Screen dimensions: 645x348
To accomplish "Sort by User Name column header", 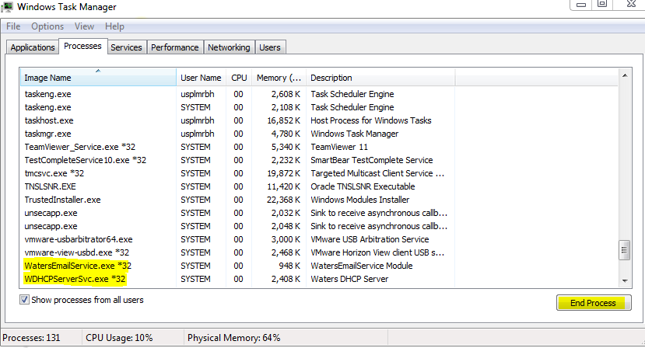I will click(x=201, y=78).
